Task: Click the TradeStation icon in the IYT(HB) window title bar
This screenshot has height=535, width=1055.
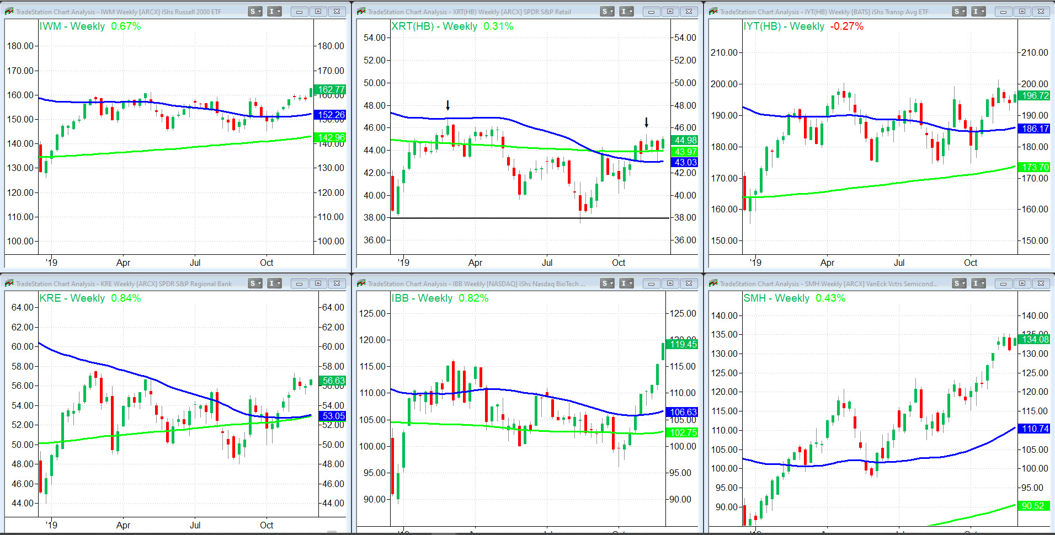Action: point(713,12)
